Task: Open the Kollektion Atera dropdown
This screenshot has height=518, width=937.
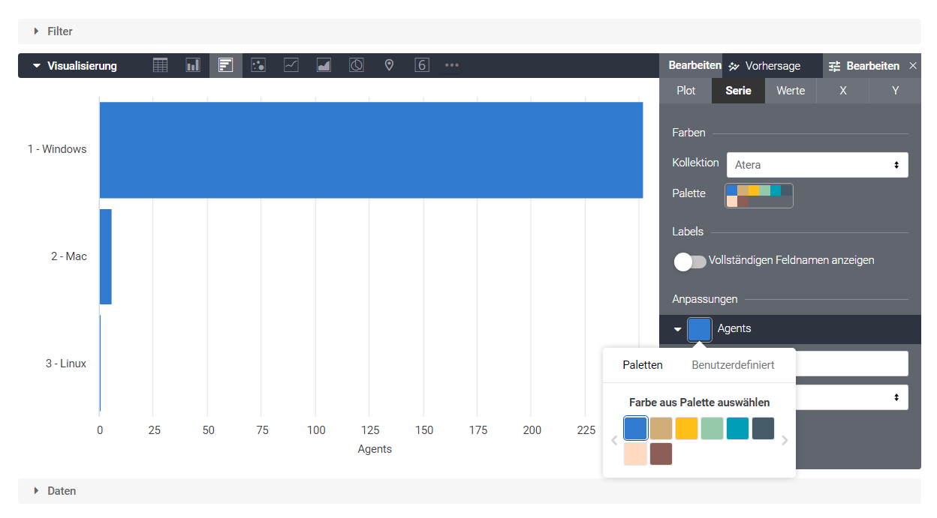Action: coord(817,165)
